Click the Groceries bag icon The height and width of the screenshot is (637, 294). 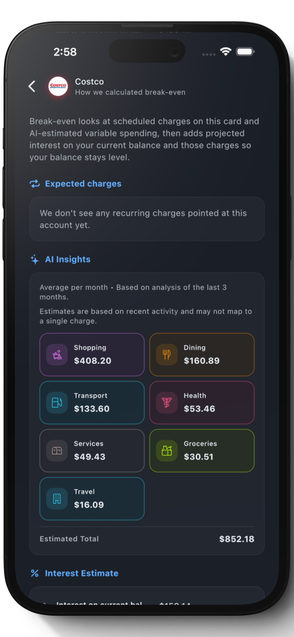point(167,451)
